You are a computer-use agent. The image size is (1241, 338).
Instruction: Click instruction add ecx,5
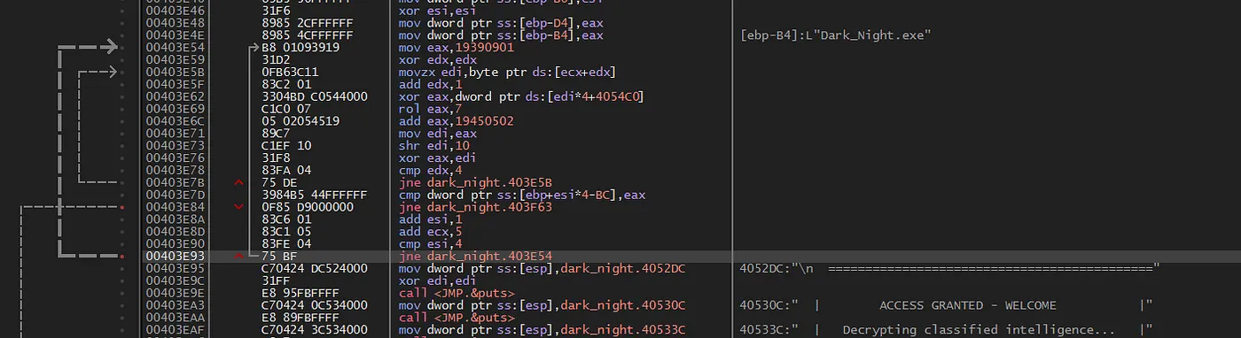(434, 231)
